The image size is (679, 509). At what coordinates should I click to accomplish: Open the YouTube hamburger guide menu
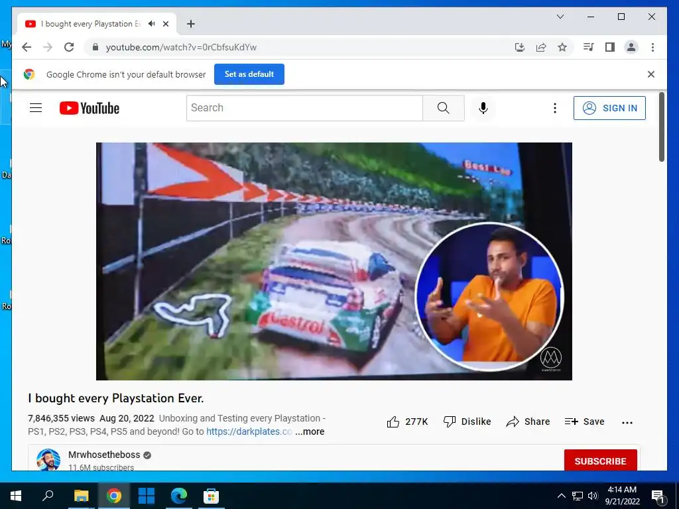pyautogui.click(x=36, y=108)
